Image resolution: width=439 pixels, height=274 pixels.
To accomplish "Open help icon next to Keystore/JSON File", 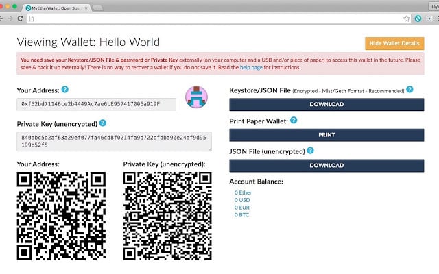I will pos(410,90).
